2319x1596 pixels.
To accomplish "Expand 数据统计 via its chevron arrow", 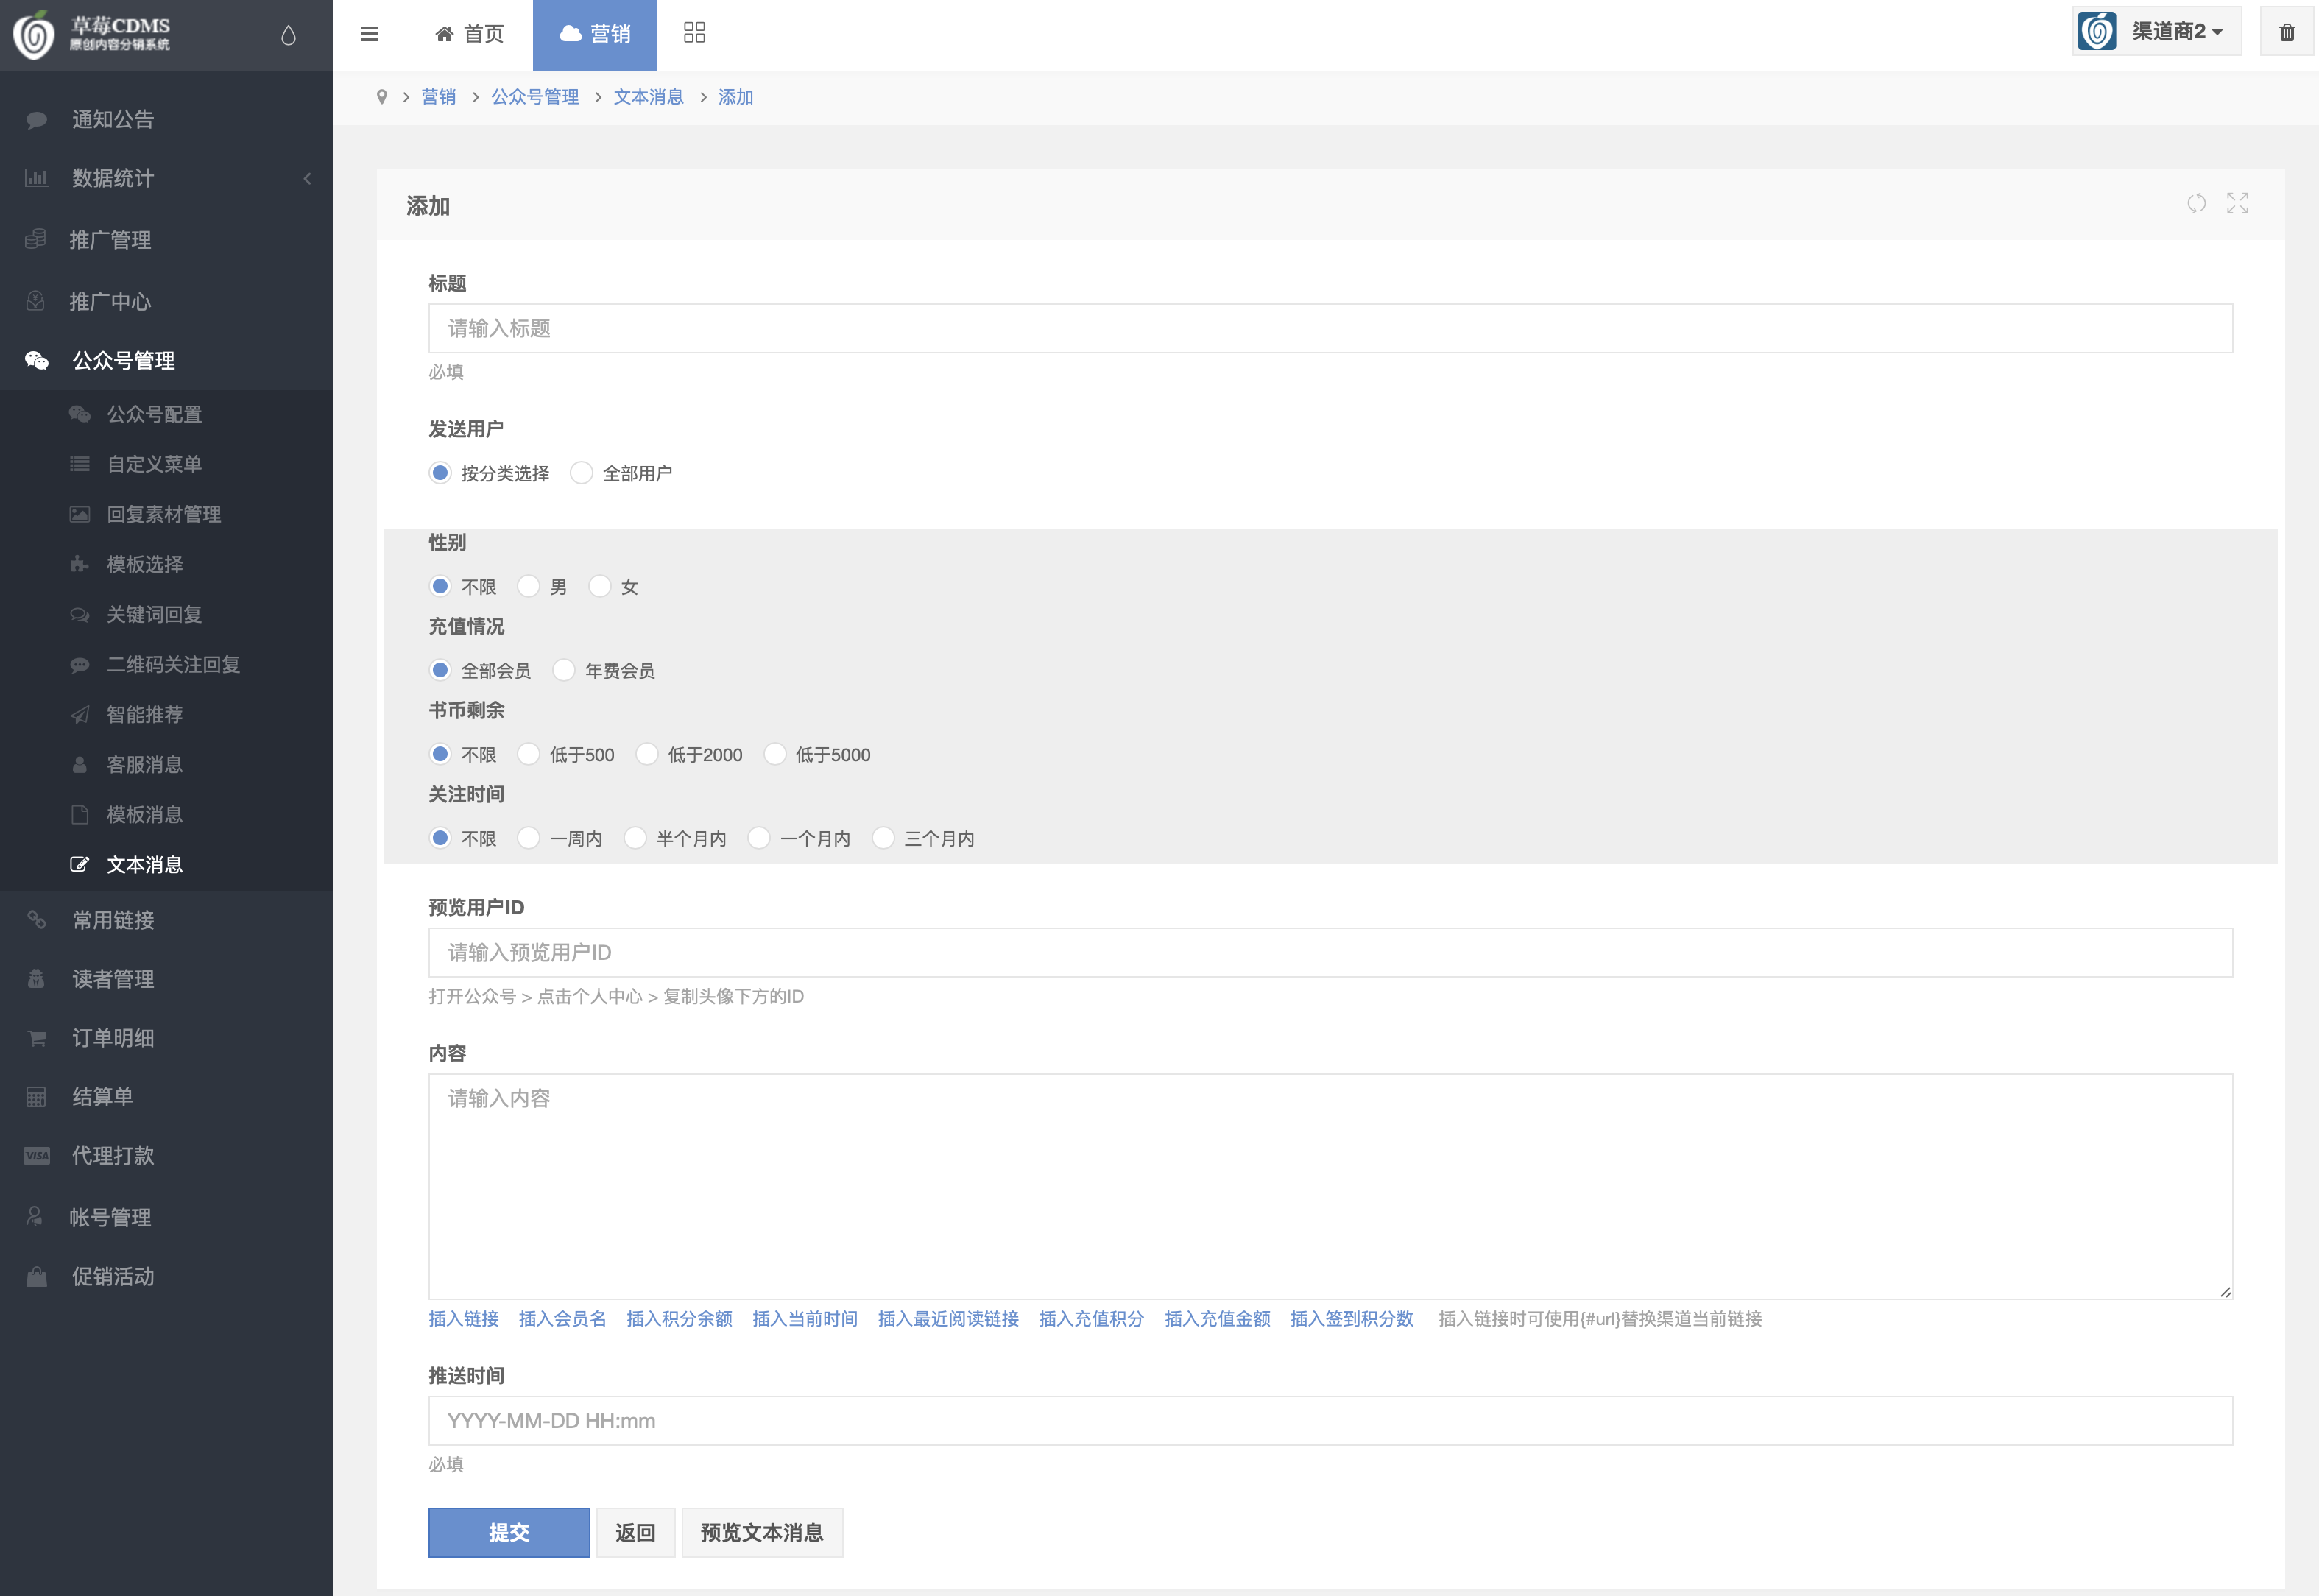I will [x=307, y=178].
